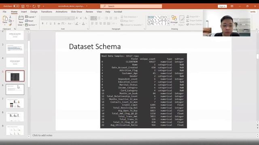Image resolution: width=259 pixels, height=145 pixels.
Task: Open Shape Outline options
Action: (x=194, y=21)
